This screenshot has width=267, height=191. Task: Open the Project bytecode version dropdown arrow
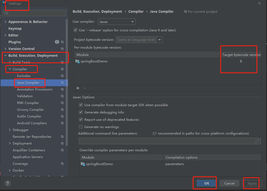tap(159, 40)
